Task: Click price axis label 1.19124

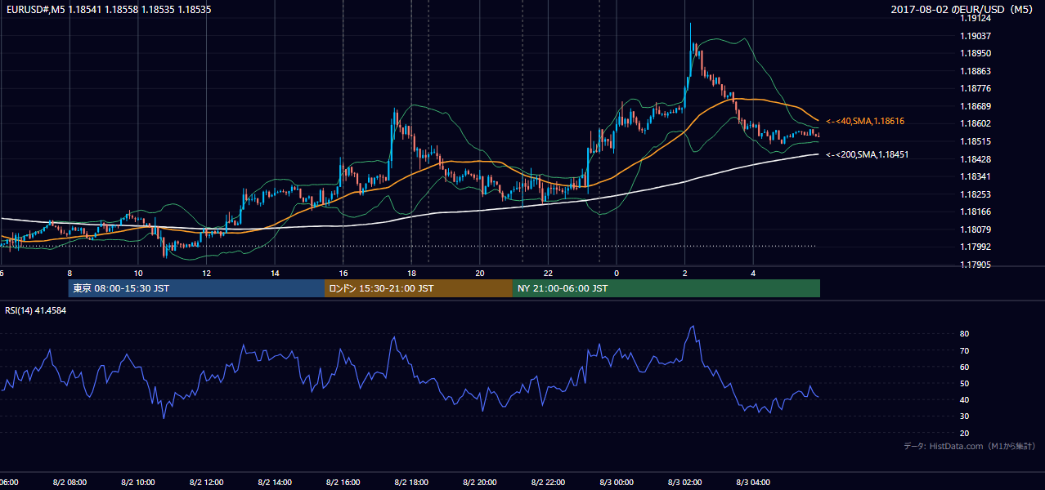Action: point(975,18)
